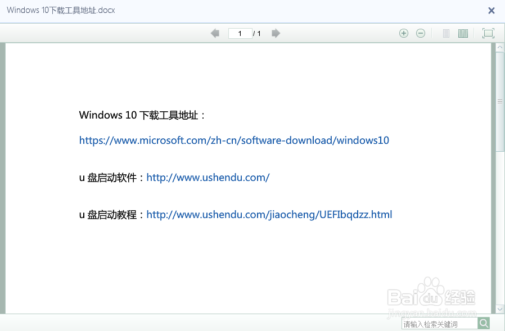505x331 pixels.
Task: Click the scrollbar up arrow
Action: click(x=501, y=47)
